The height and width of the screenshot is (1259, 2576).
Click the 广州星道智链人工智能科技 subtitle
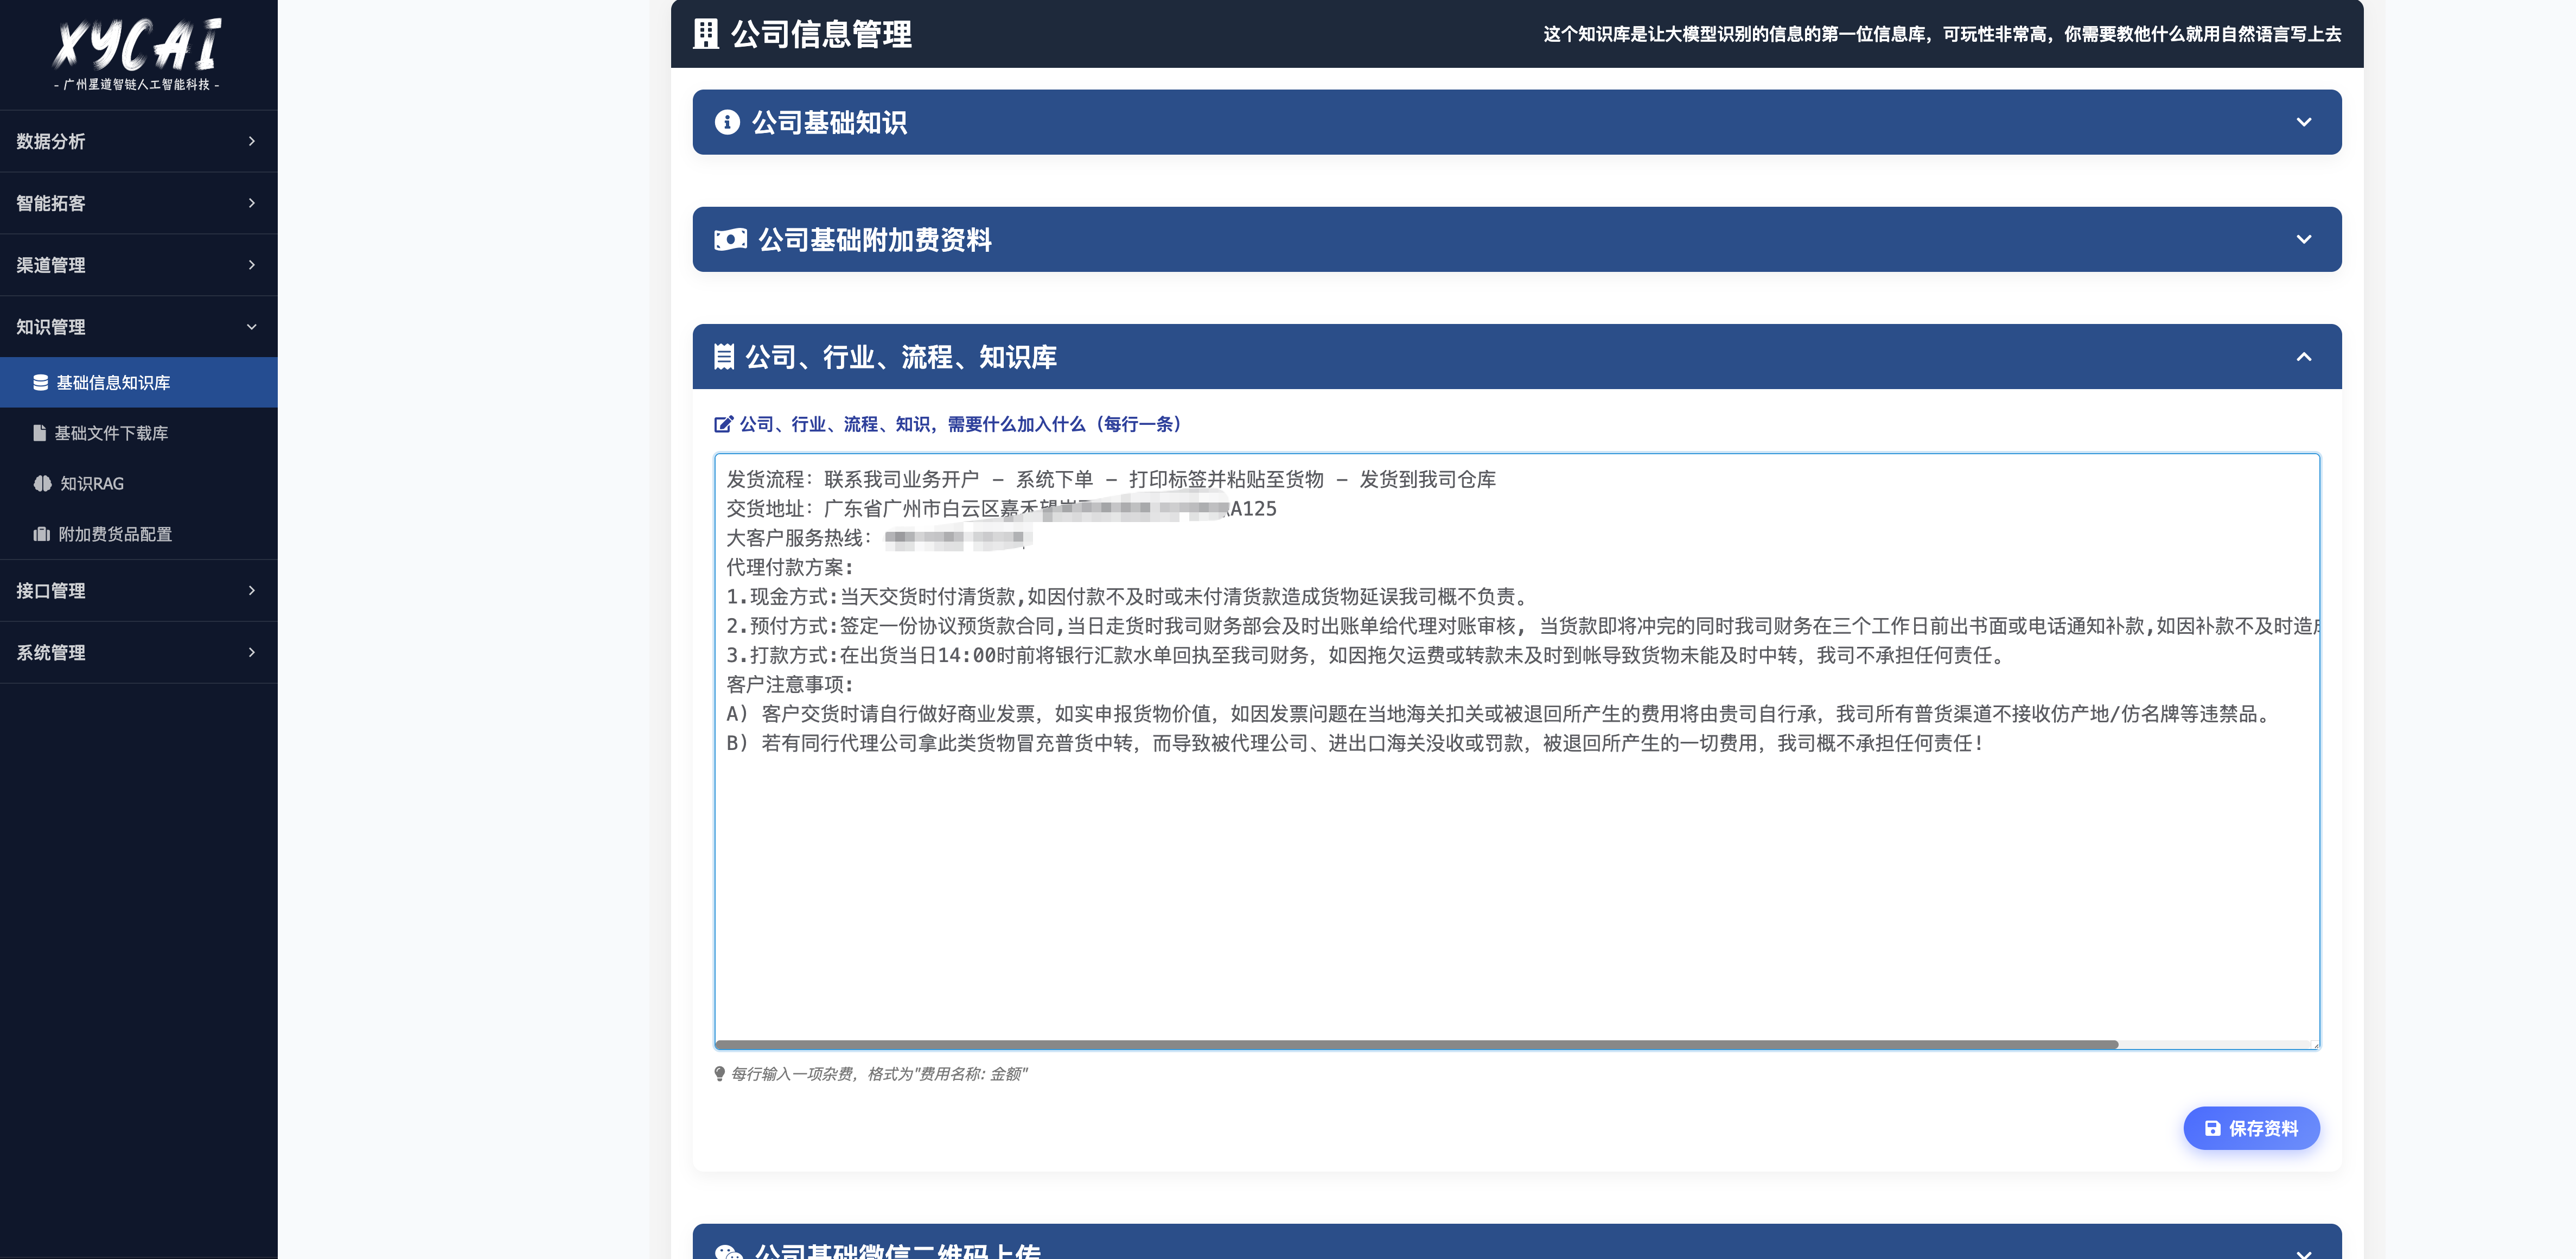click(x=137, y=85)
